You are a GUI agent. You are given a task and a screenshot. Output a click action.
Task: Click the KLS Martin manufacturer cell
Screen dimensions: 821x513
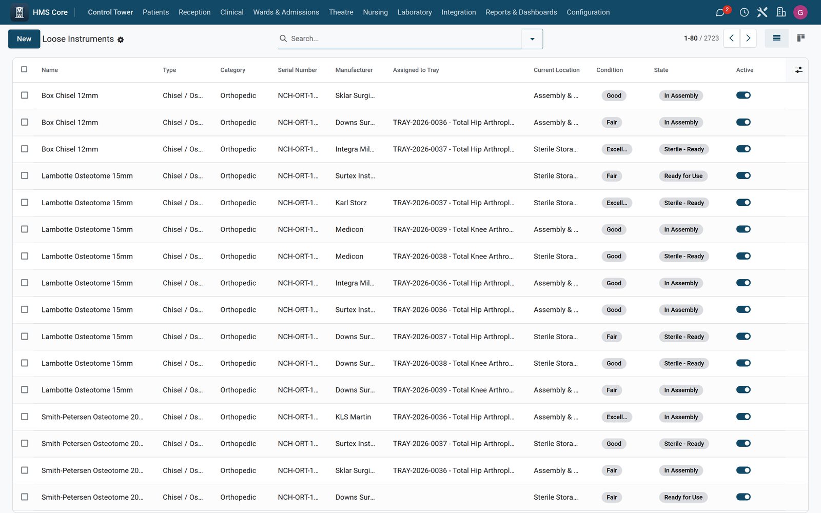(x=353, y=417)
